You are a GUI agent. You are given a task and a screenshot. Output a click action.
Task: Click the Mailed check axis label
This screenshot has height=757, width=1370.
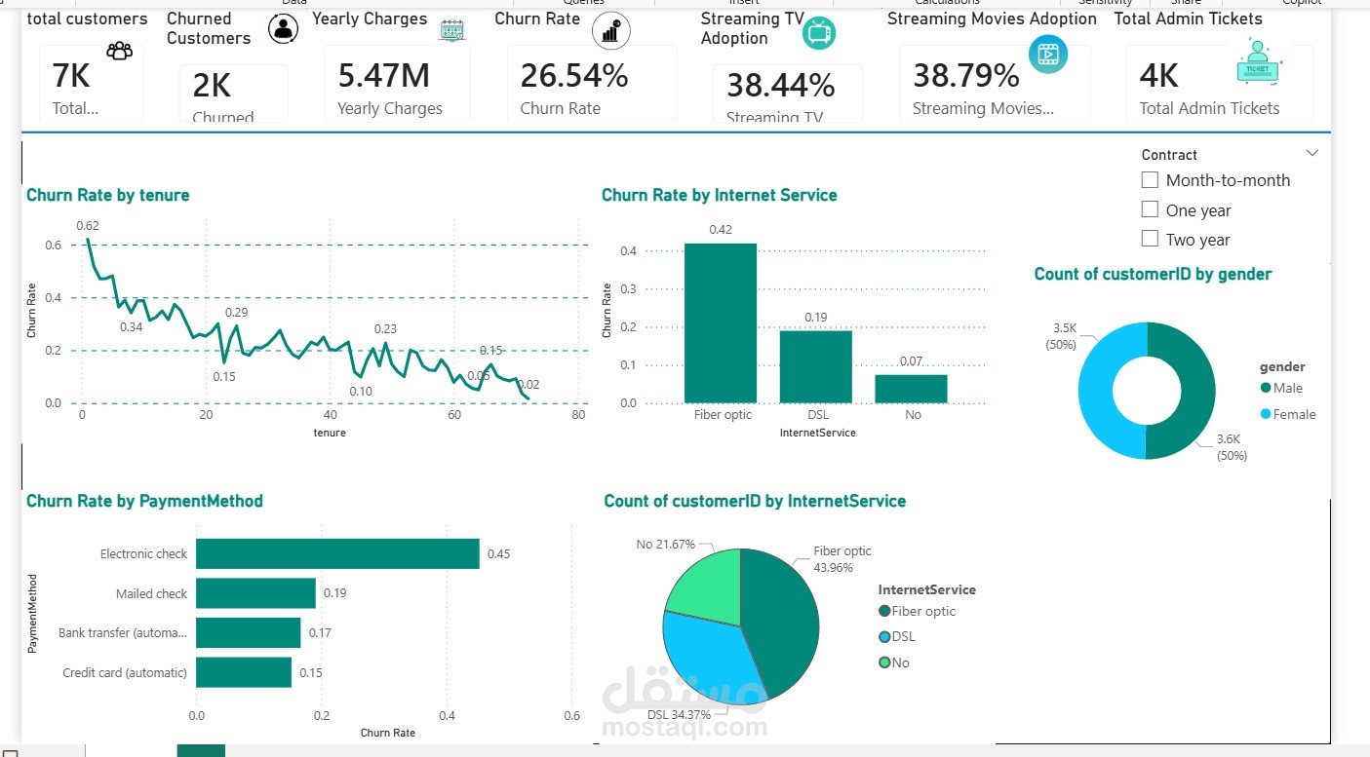tap(152, 593)
